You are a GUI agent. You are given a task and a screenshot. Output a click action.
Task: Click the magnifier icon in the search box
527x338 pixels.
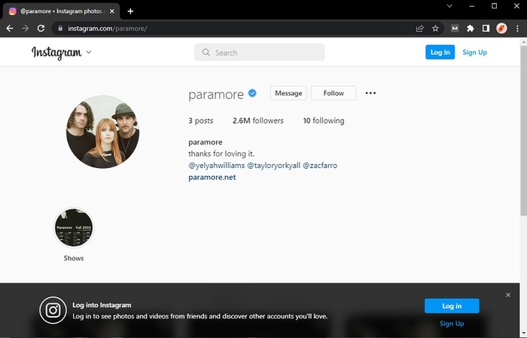point(206,53)
